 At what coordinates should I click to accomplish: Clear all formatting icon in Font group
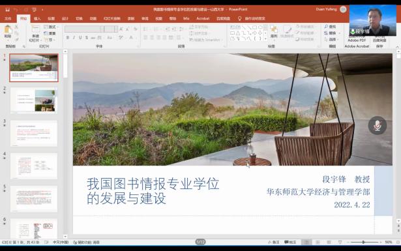pyautogui.click(x=136, y=29)
